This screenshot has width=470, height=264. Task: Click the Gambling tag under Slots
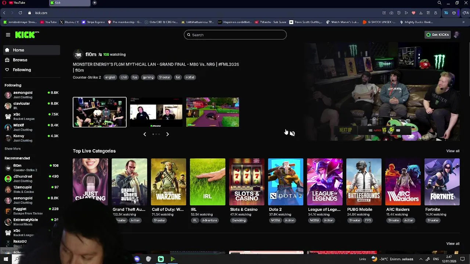[239, 220]
